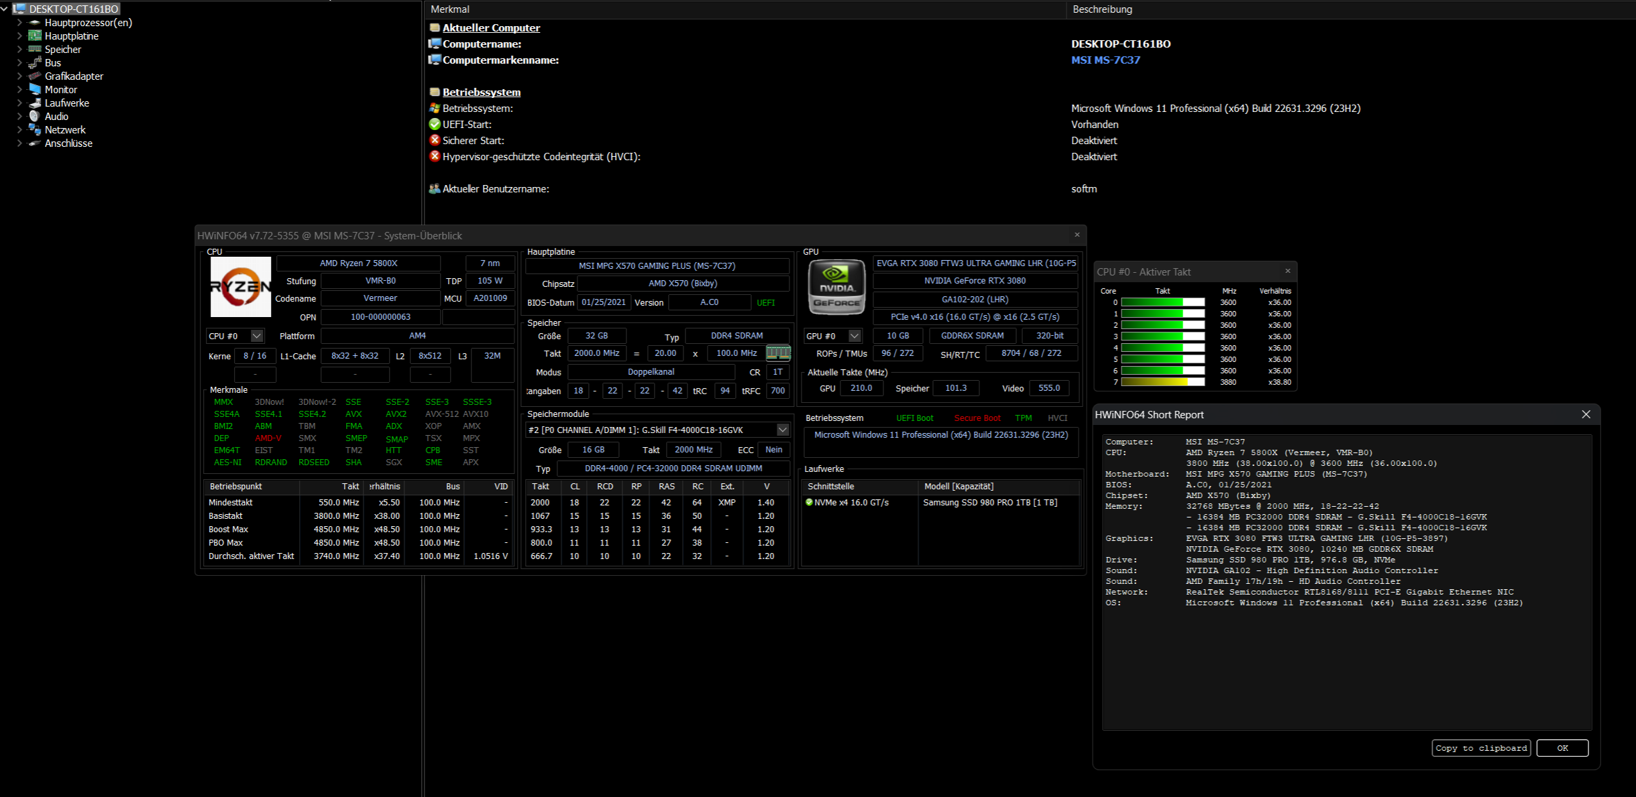
Task: Click Core 7 clock bar
Action: (1162, 382)
